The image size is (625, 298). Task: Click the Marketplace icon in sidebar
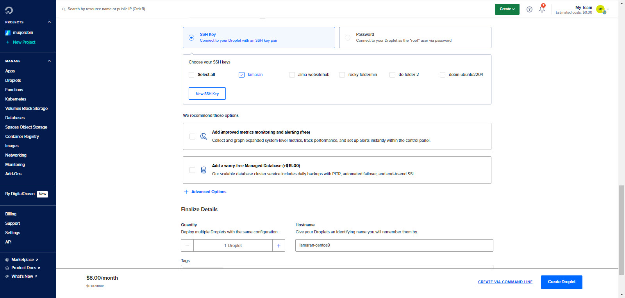(7, 260)
